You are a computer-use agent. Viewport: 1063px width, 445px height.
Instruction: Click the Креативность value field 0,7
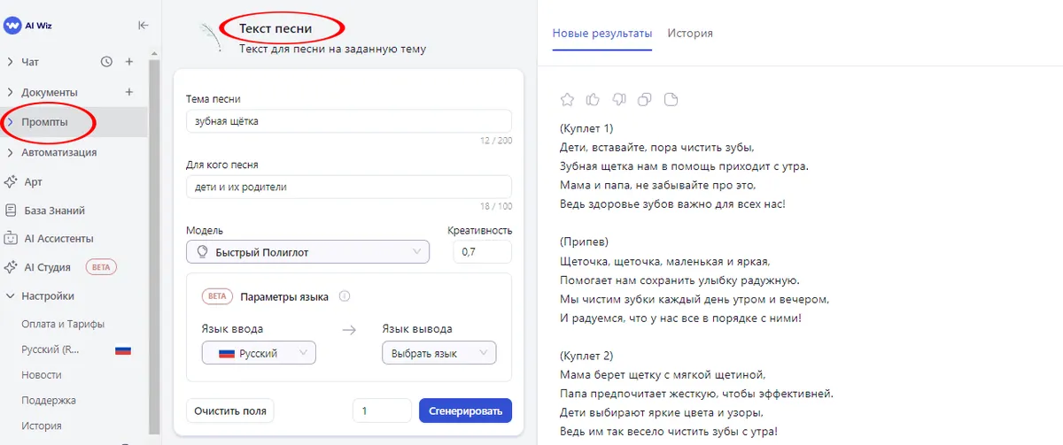click(482, 252)
